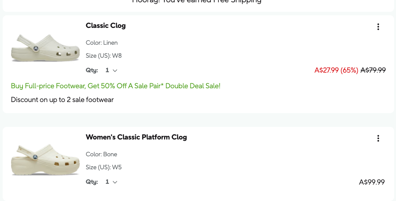Click the red A$27.99 sale price

[326, 70]
